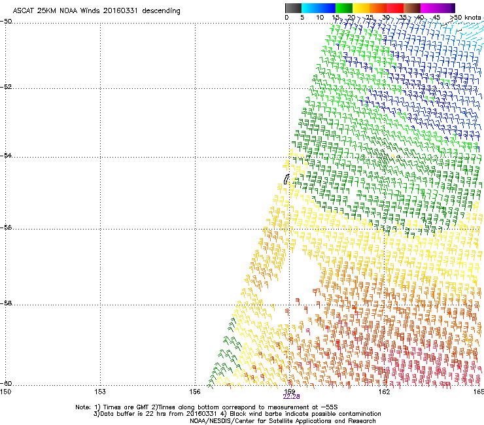
Task: Click the green 15-20 knots legend segment
Action: tap(344, 8)
